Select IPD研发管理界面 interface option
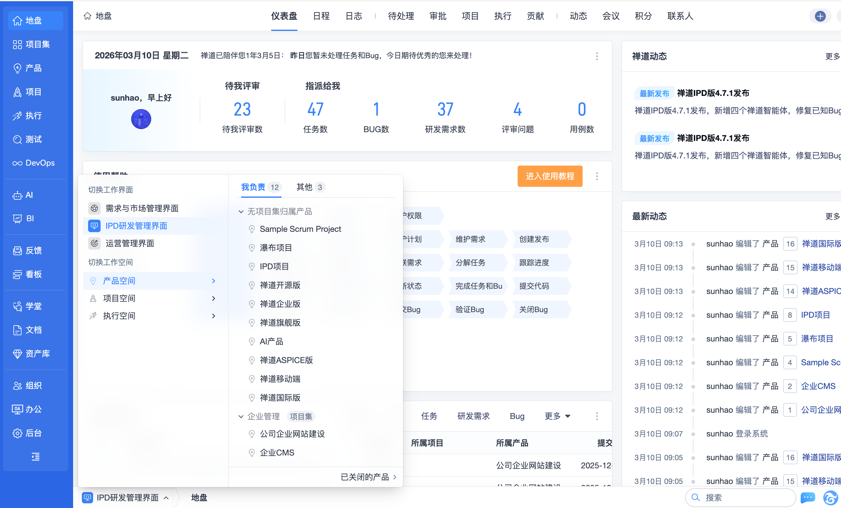The image size is (841, 508). point(136,226)
